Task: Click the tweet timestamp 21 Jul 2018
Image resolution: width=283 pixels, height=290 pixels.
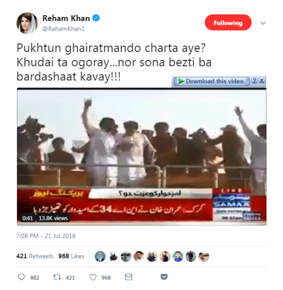Action: click(x=46, y=236)
